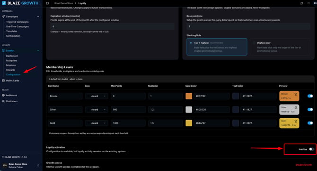The height and width of the screenshot is (171, 317).
Task: Select the Highest only stacking rule
Action: point(280,47)
